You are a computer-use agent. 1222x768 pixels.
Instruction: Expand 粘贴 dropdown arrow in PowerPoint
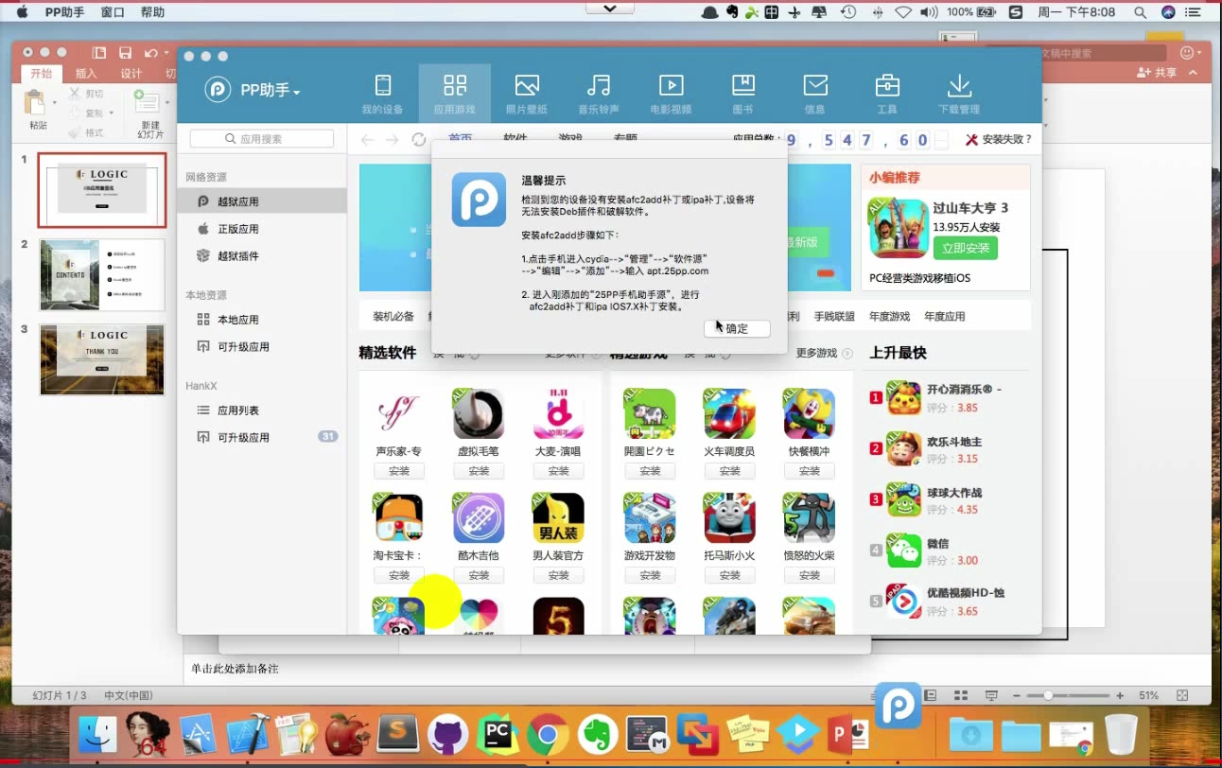point(55,101)
